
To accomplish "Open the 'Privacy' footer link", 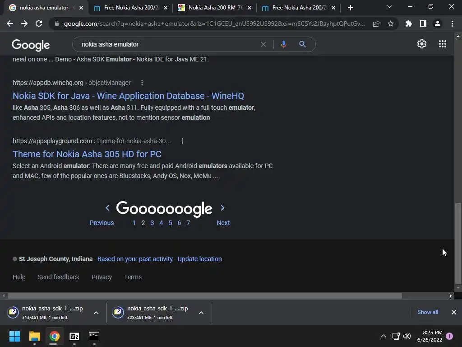I will click(102, 277).
